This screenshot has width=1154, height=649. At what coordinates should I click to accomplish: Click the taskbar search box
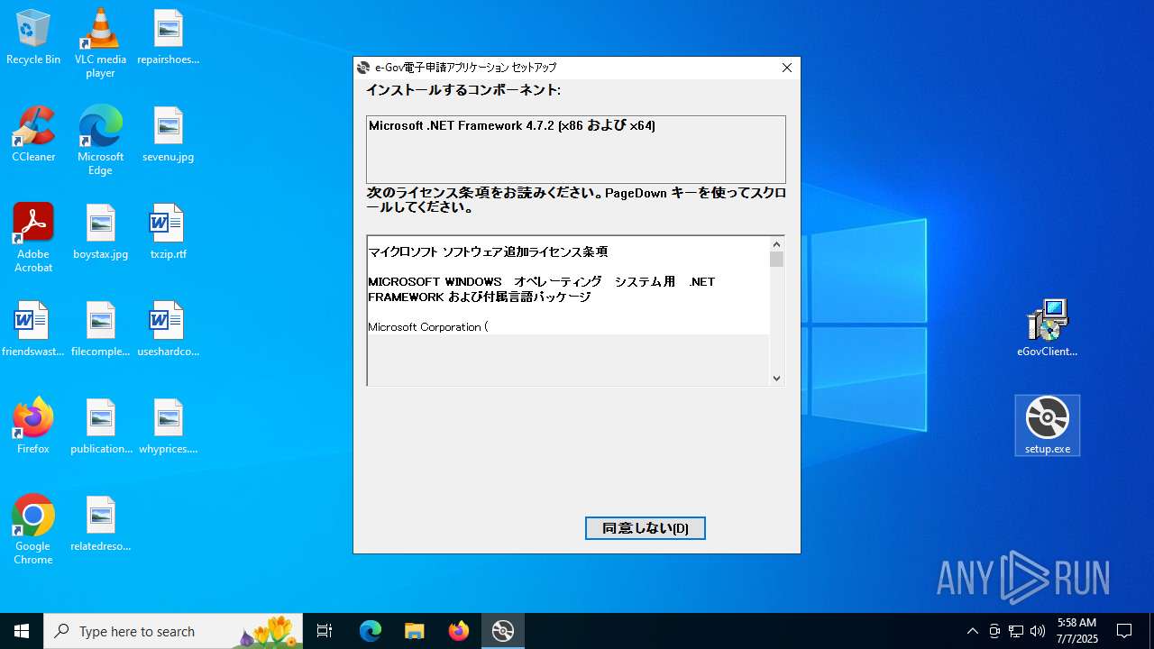click(173, 631)
